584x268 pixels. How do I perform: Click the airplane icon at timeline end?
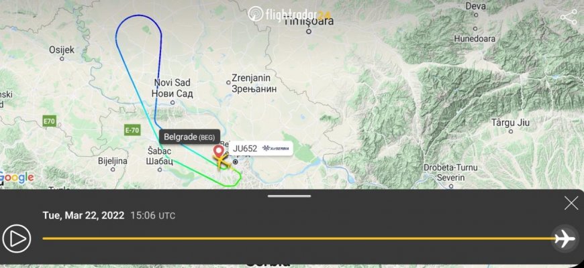pos(565,239)
